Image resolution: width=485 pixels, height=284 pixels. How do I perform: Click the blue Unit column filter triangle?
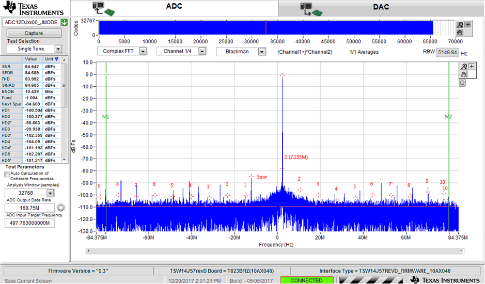point(56,59)
